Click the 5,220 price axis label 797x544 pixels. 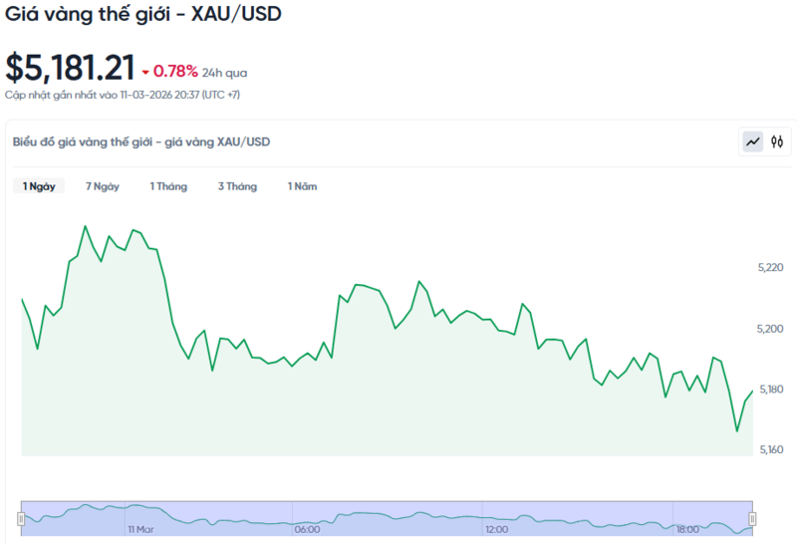[772, 268]
